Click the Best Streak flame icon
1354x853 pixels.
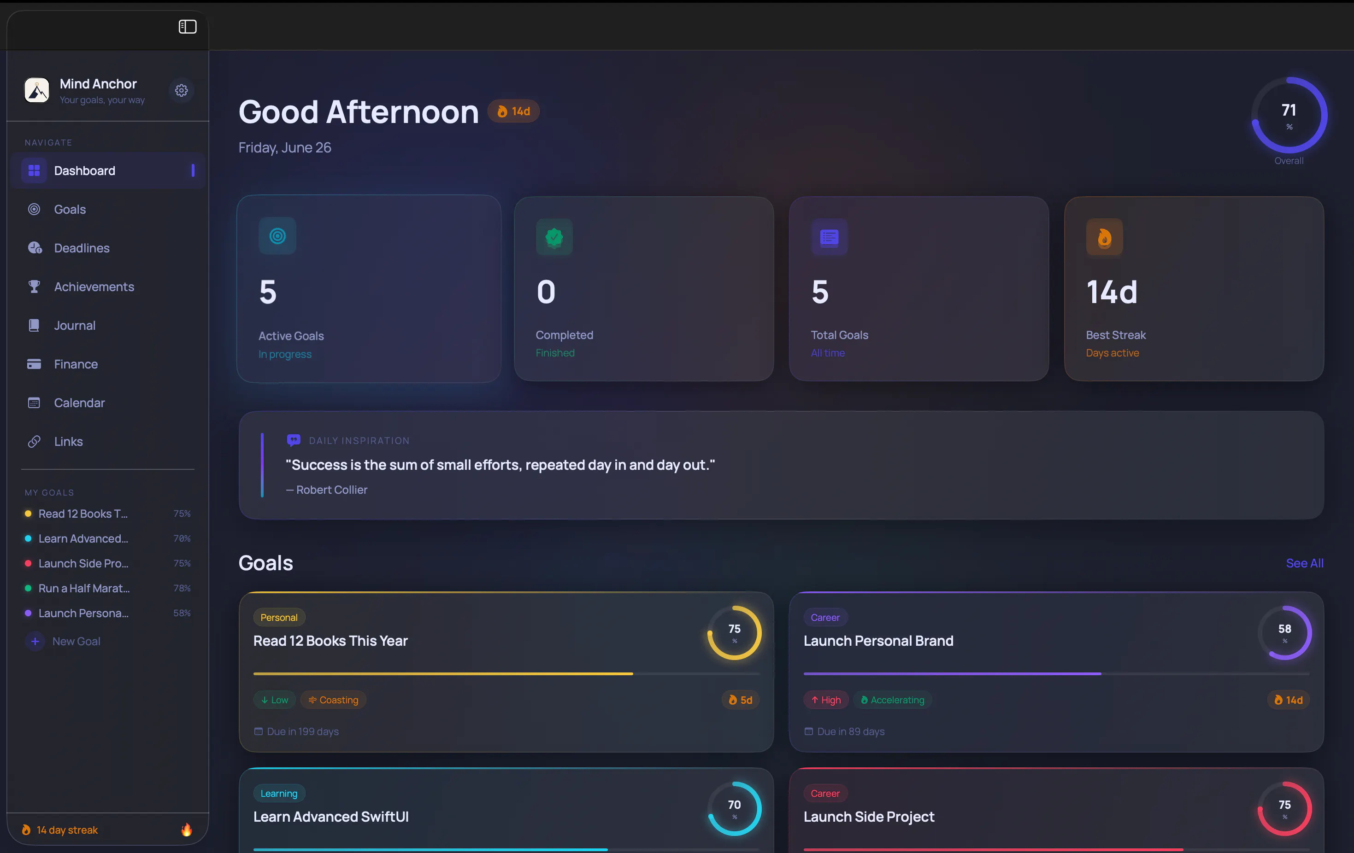[x=1104, y=237]
